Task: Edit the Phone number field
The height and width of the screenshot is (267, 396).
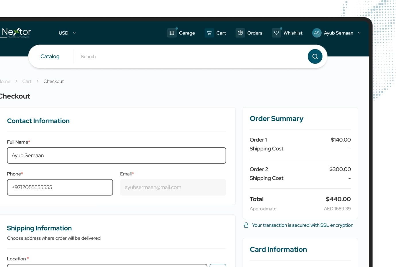Action: 60,187
